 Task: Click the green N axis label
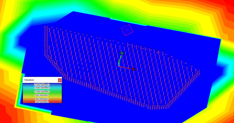(122, 53)
